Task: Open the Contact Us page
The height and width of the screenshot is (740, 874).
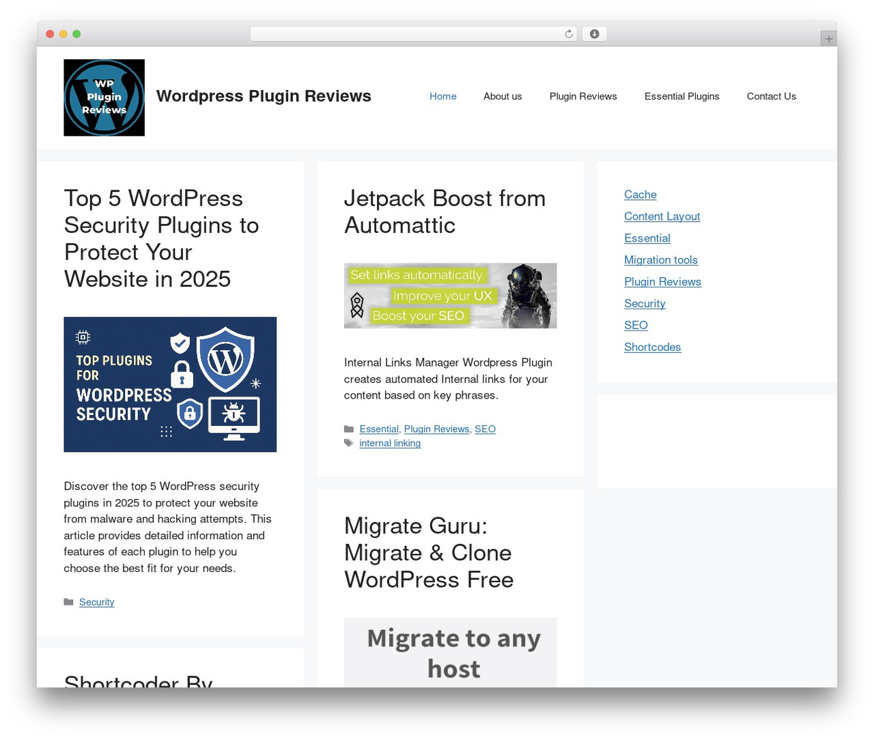Action: click(x=772, y=96)
